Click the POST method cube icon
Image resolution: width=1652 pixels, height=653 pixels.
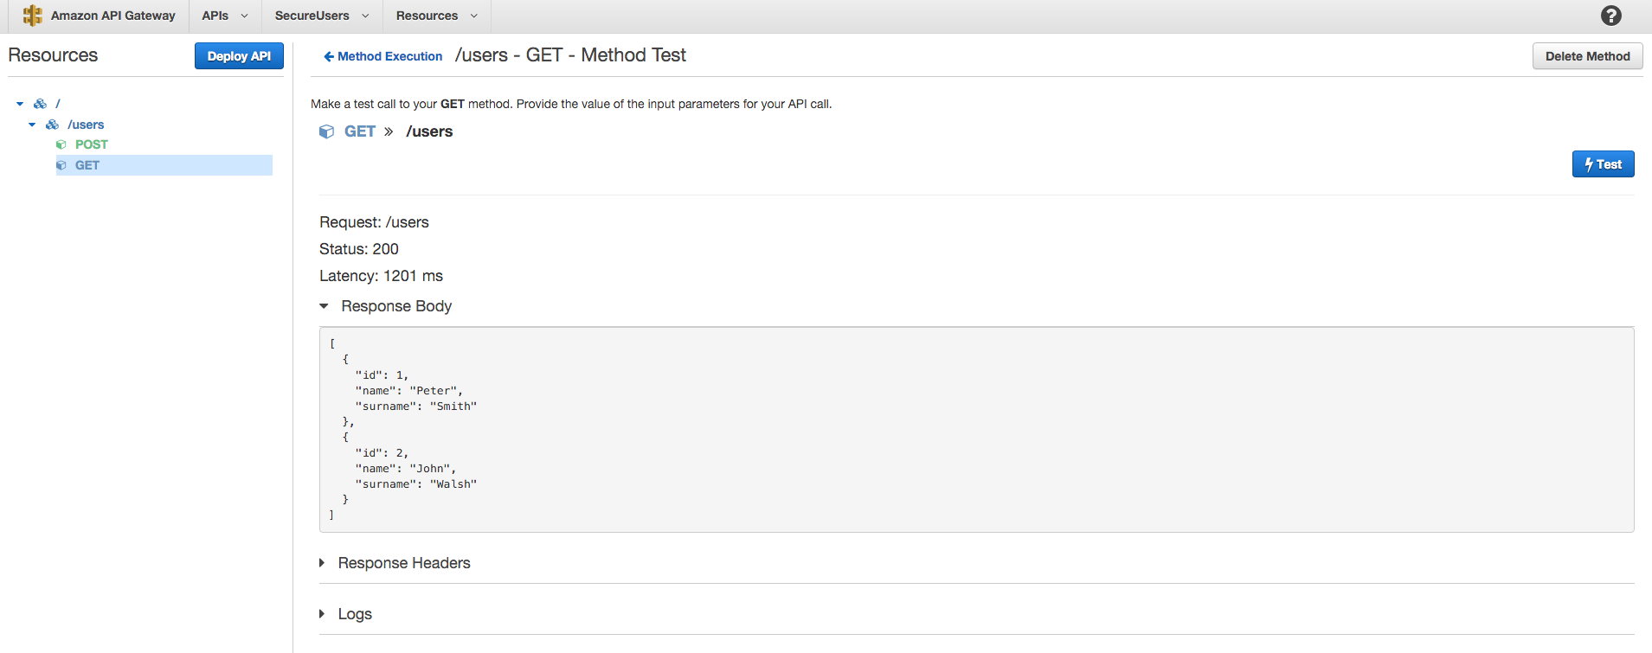coord(61,144)
